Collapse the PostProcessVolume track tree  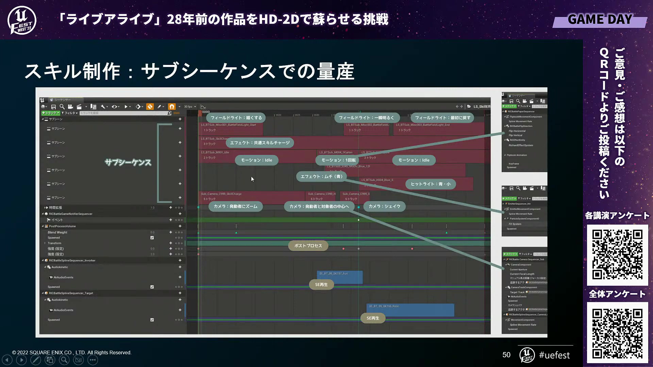coord(43,226)
